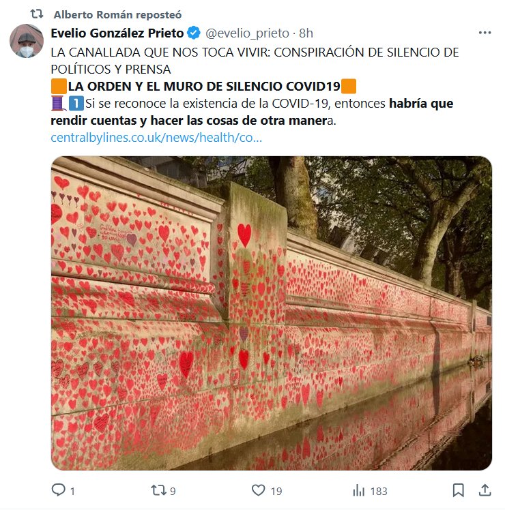Share the tweet via upload icon

[x=485, y=490]
